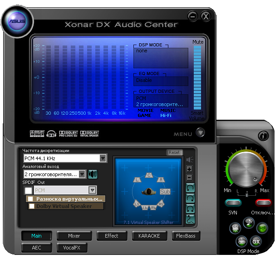Click the Dolby Digital Live logo icon
The width and height of the screenshot is (275, 259).
point(37,134)
